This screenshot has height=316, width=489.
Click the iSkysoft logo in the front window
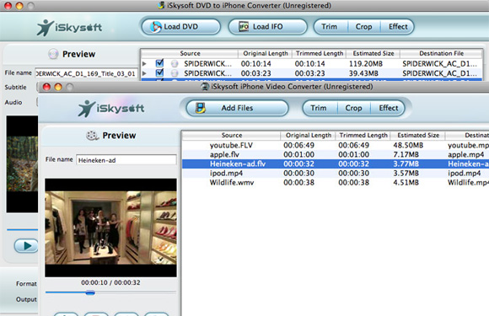pos(111,108)
